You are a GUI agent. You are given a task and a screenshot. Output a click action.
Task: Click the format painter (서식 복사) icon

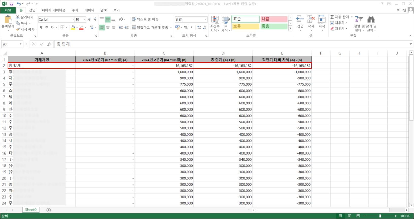click(18, 29)
